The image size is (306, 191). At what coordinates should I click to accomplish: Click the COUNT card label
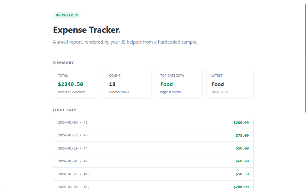(x=115, y=76)
